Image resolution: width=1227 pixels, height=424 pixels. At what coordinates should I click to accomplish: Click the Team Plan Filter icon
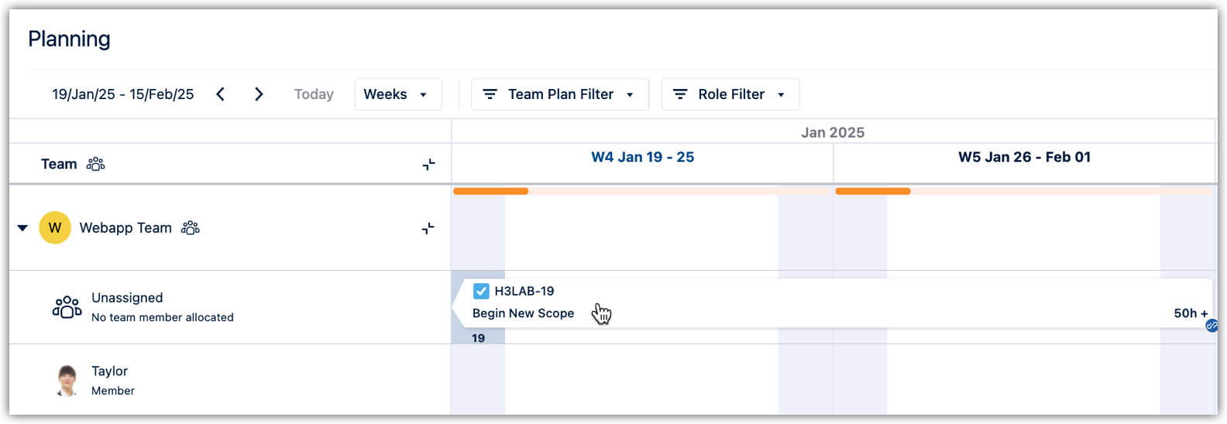click(x=490, y=94)
